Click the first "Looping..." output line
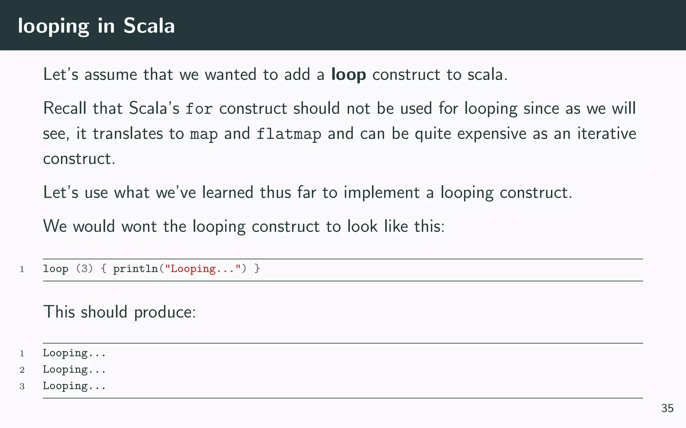 pos(74,353)
